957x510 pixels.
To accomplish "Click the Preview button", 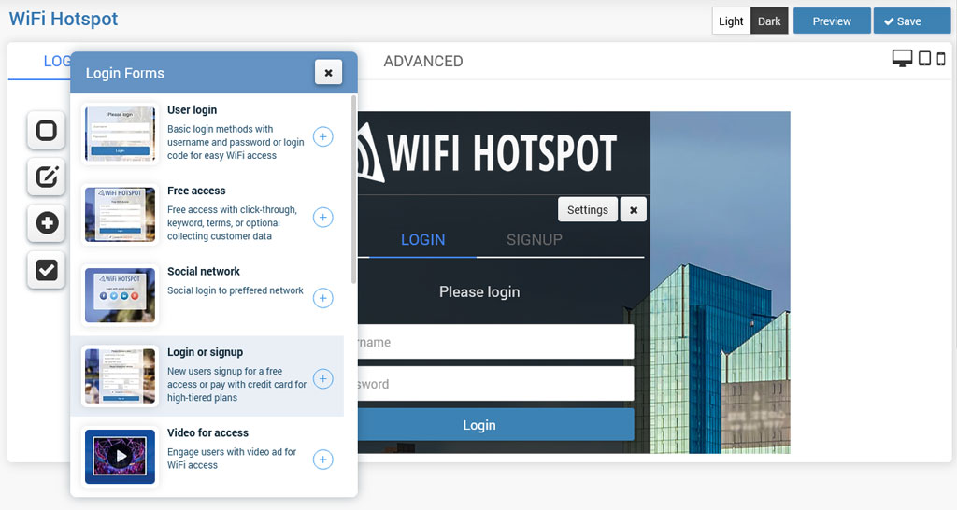I will [831, 21].
